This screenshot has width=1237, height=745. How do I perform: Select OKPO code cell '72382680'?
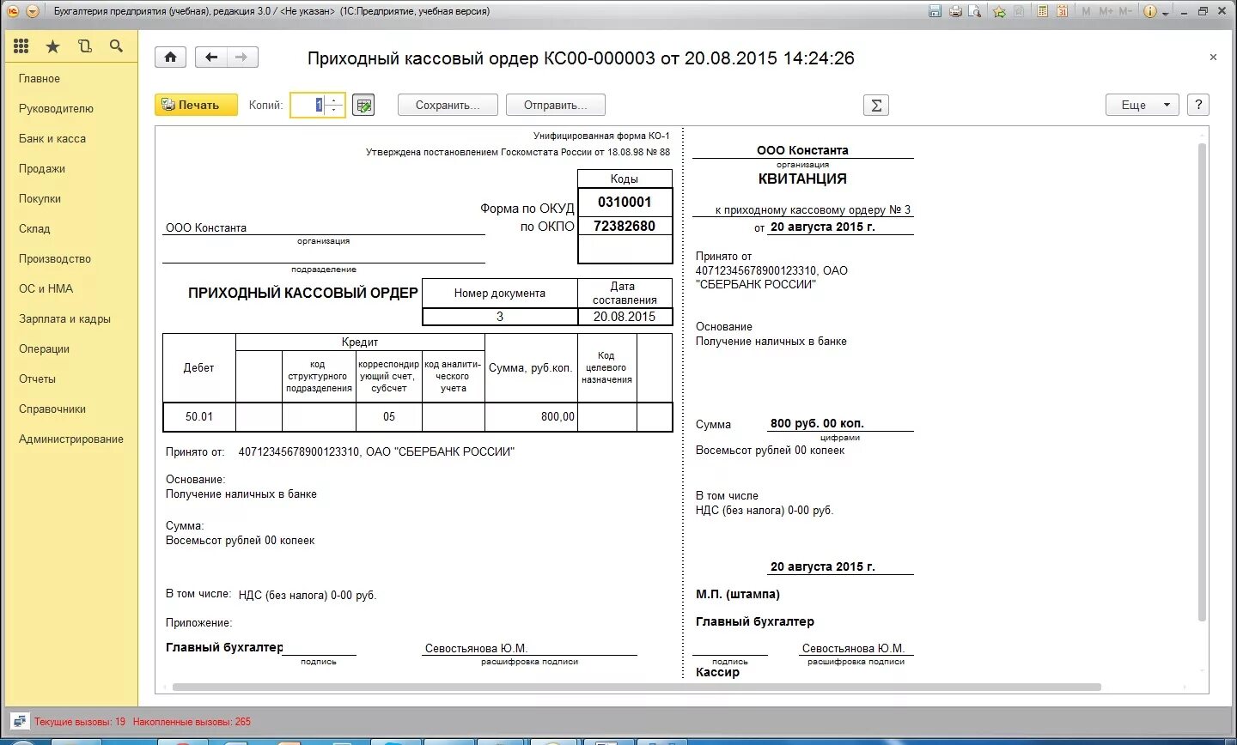(625, 226)
